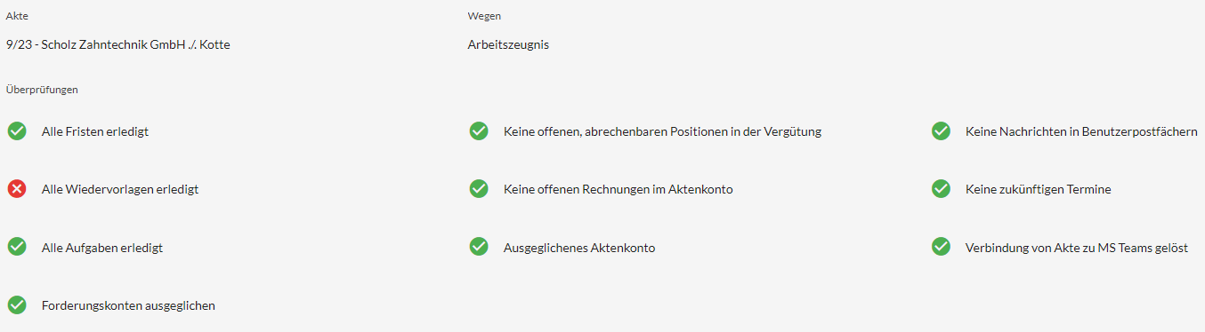Click check icon for Keine offenen Rechnungen
Viewport: 1205px width, 332px height.
(479, 189)
